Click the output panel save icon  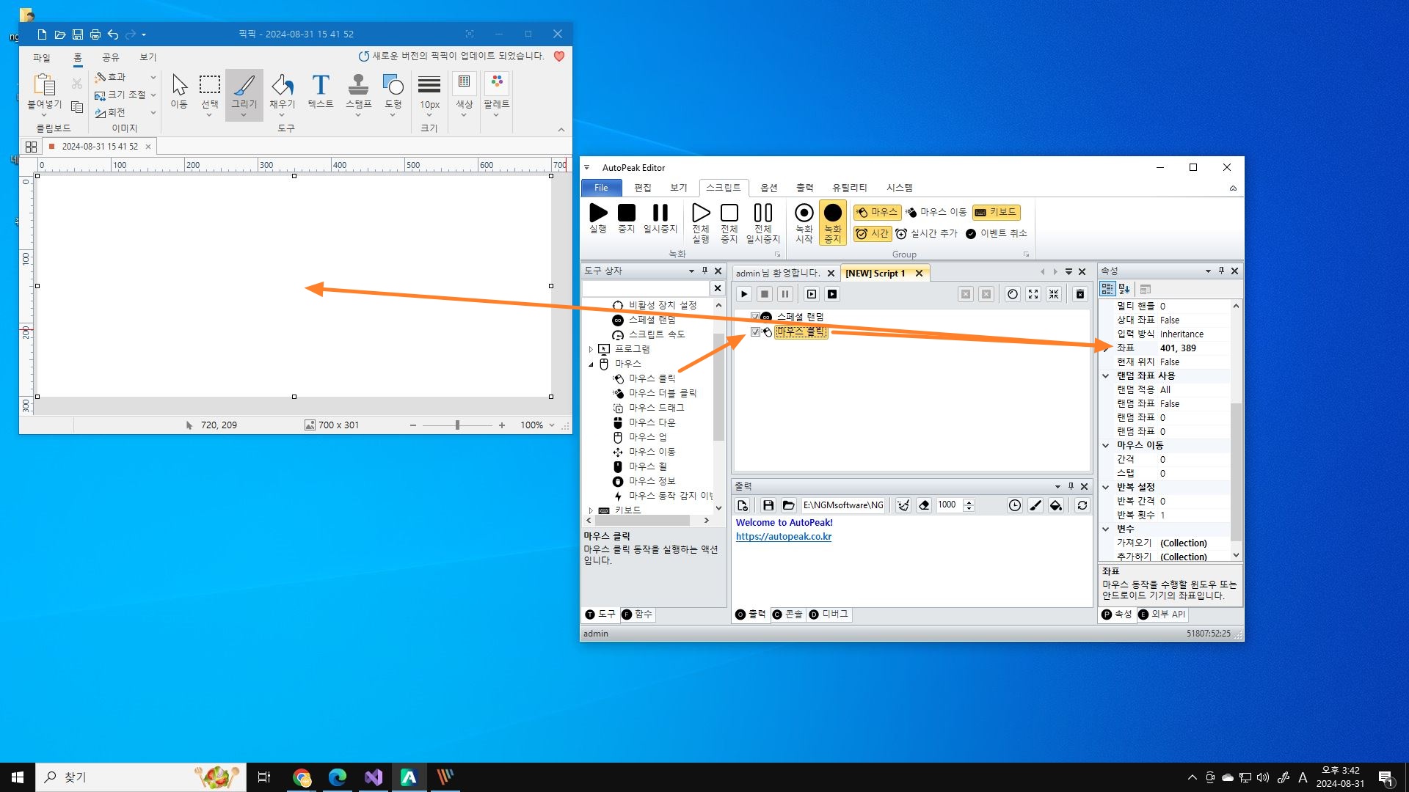point(768,505)
